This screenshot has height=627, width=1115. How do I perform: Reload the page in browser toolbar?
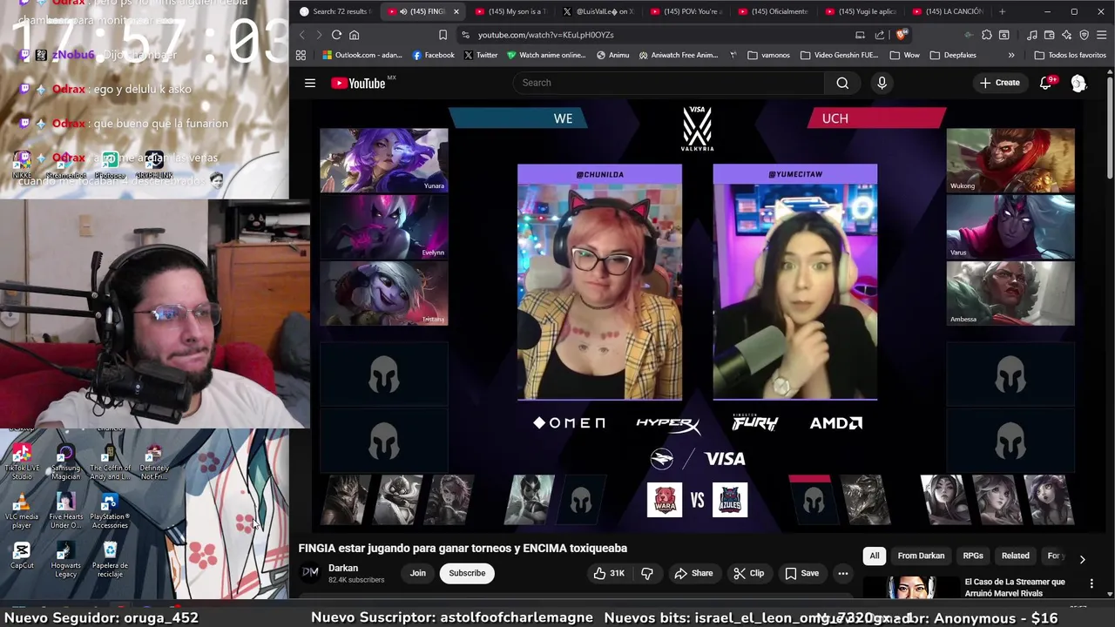coord(336,35)
